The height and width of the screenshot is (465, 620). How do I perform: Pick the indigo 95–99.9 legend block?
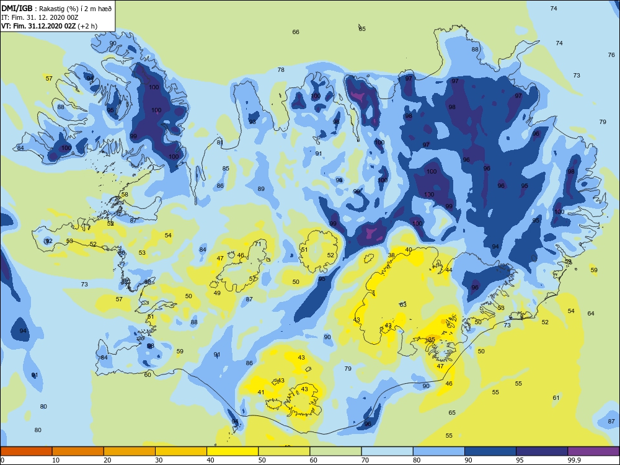542,451
